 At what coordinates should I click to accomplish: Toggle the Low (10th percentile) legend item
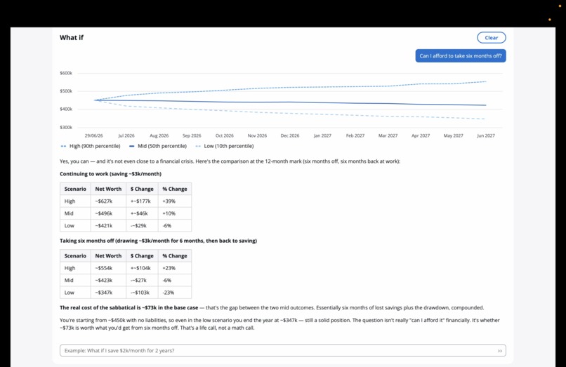(x=225, y=146)
